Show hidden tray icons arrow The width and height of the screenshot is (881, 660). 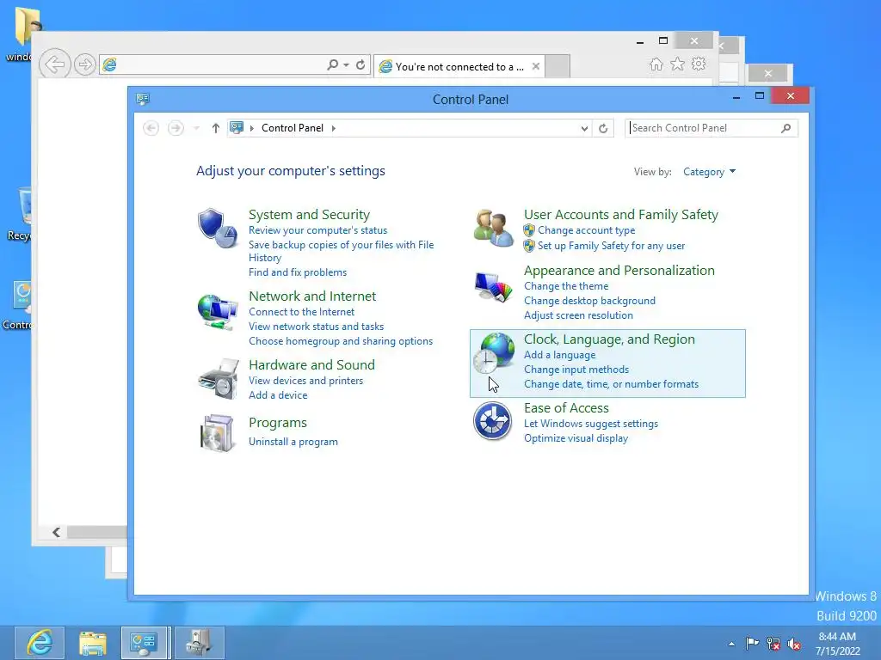click(x=731, y=644)
